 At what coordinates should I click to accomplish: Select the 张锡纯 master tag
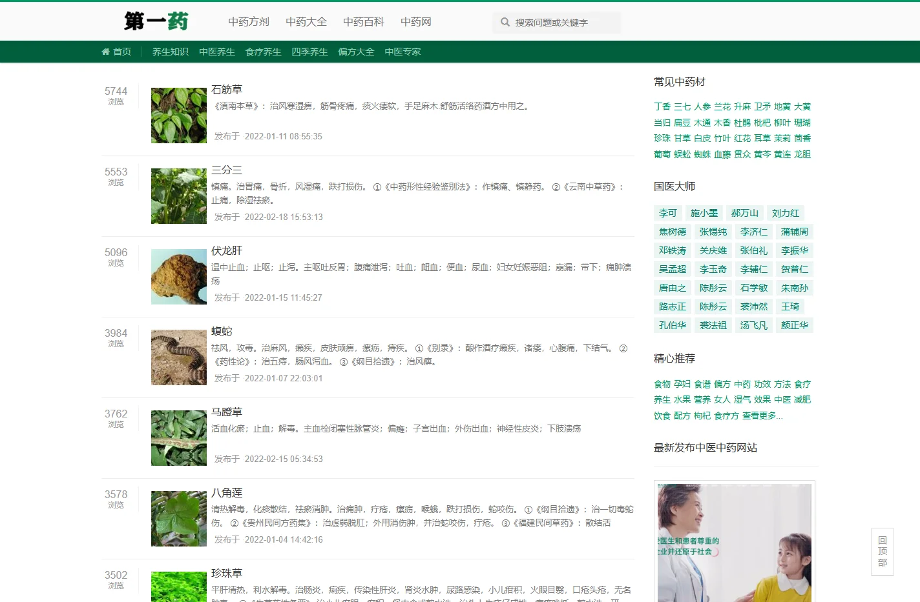click(x=713, y=232)
